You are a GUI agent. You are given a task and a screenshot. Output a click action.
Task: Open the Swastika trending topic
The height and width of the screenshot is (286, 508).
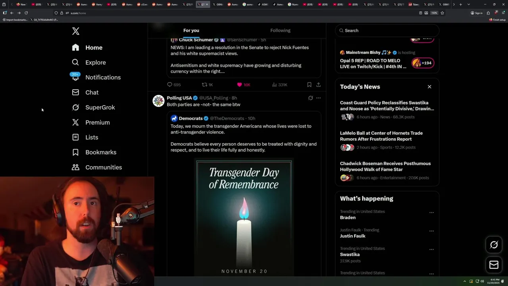tap(350, 255)
